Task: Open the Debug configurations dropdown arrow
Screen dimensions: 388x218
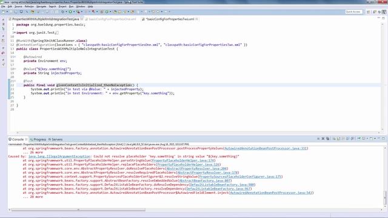Action: [x=66, y=12]
